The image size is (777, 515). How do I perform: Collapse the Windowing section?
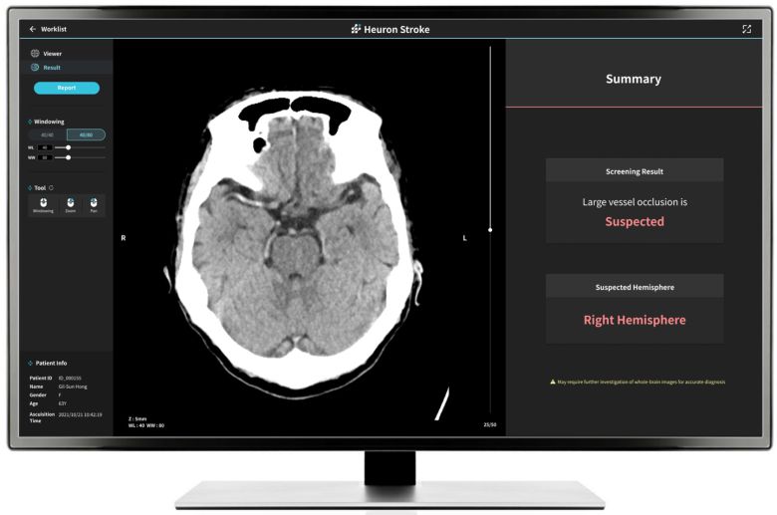coord(30,122)
